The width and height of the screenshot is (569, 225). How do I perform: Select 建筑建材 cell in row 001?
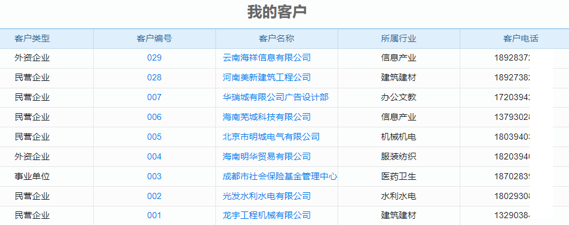[x=399, y=216]
